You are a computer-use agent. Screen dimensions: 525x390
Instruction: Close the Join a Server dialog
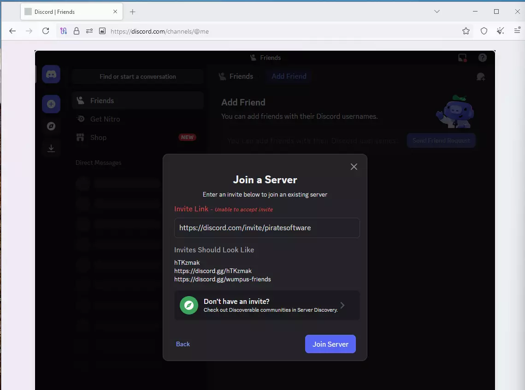tap(354, 167)
